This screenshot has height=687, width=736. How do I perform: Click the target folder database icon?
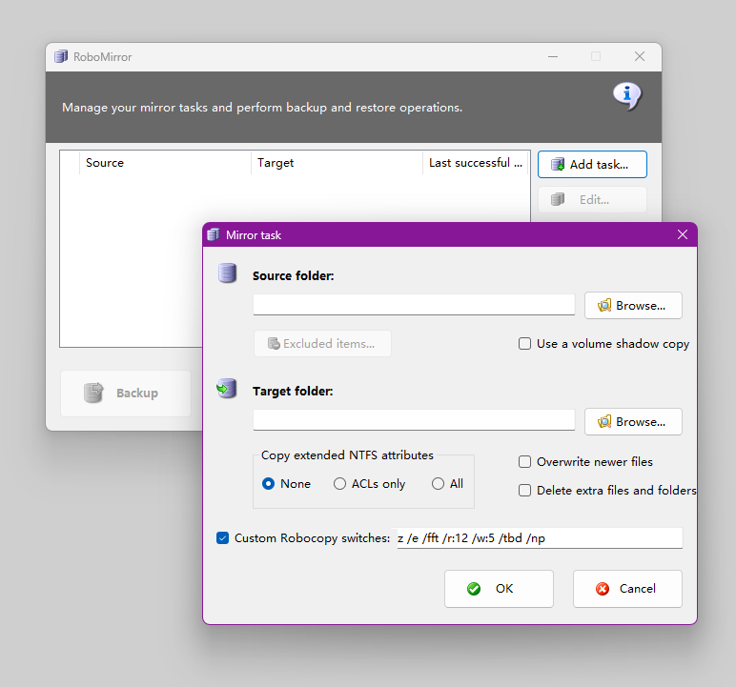click(x=226, y=389)
